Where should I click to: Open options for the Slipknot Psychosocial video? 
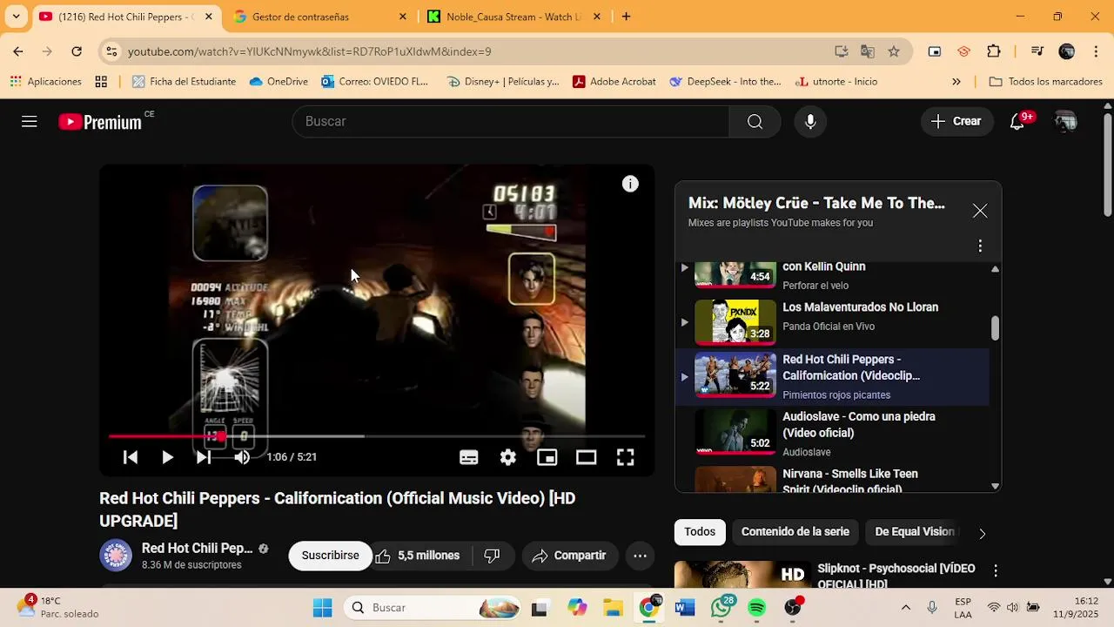[x=996, y=571]
